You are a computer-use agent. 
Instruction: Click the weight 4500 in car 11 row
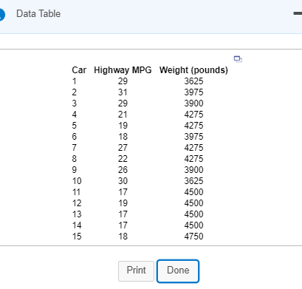(x=193, y=192)
